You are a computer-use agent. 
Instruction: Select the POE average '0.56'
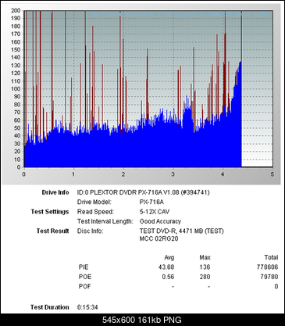[168, 277]
